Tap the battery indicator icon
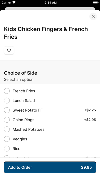 95,3
